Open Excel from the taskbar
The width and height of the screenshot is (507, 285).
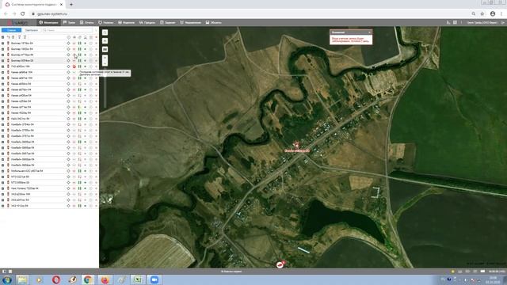pyautogui.click(x=138, y=279)
